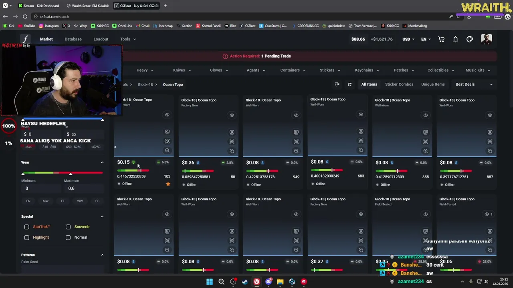
Task: Click the screenshot icon on the 0.412590712309 card
Action: [x=425, y=132]
